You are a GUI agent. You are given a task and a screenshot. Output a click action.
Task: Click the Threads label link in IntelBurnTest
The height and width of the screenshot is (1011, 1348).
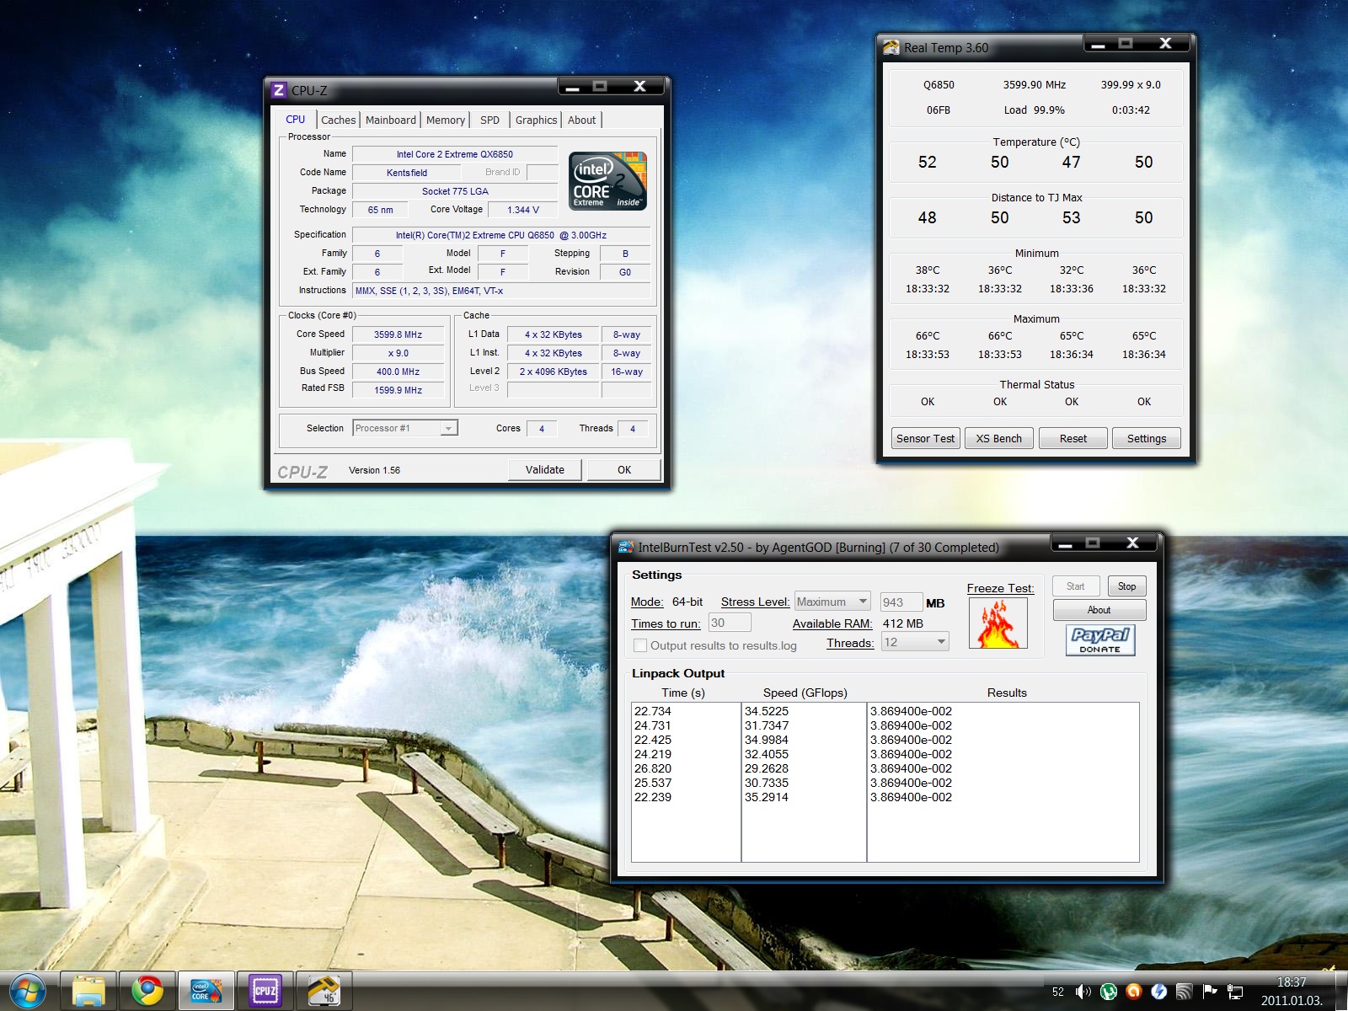coord(850,643)
